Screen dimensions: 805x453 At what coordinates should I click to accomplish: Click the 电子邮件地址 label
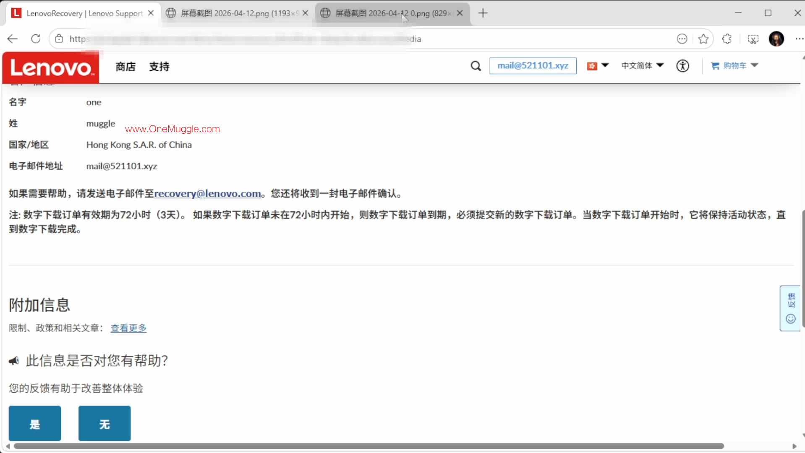(36, 167)
